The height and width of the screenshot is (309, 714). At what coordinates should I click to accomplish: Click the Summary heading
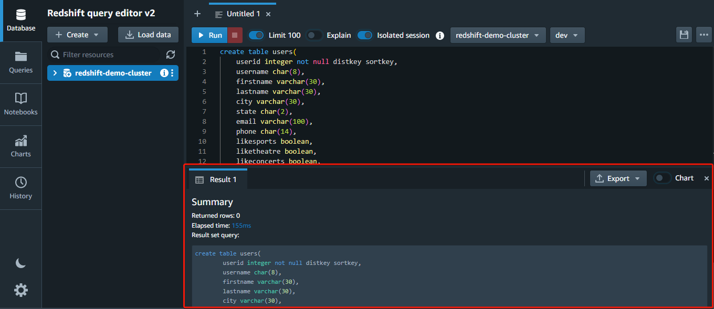[x=212, y=202]
